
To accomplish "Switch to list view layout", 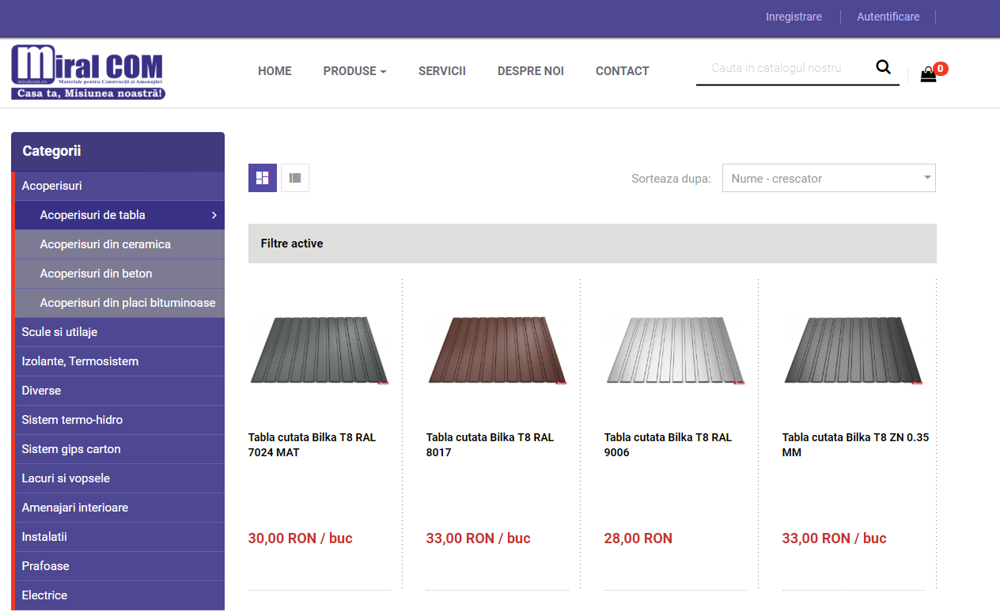I will pos(295,178).
